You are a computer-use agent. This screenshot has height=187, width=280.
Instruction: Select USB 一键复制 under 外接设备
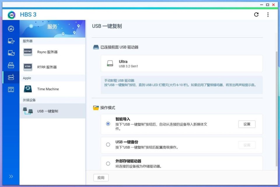coord(48,111)
